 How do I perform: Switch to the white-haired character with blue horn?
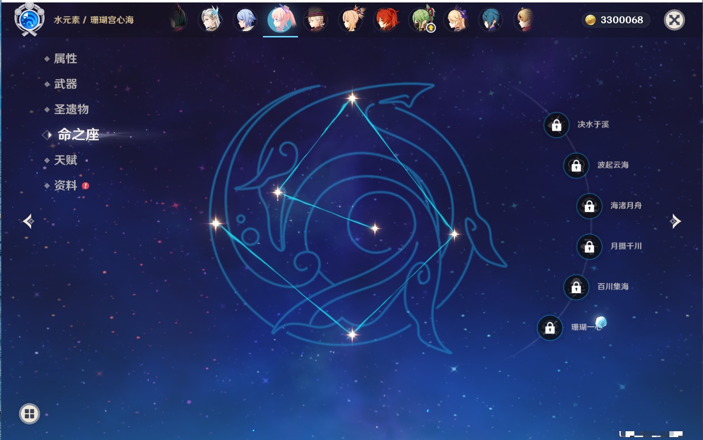tap(211, 19)
